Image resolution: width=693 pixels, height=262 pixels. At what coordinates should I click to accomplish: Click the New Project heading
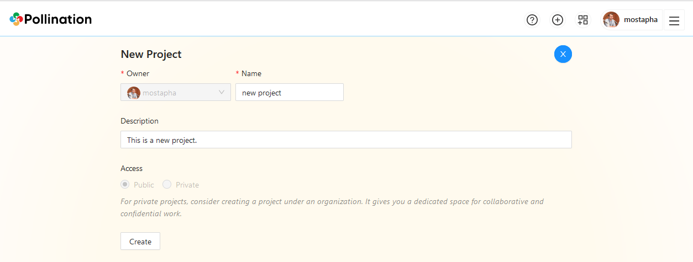pyautogui.click(x=151, y=54)
